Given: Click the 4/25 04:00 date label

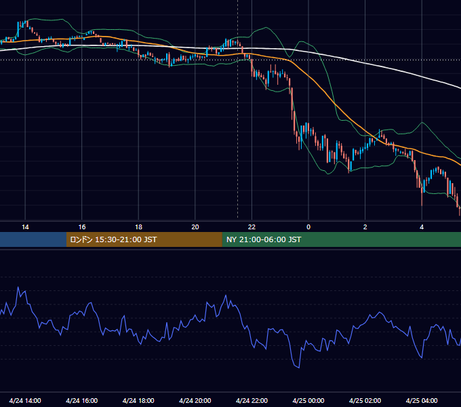Looking at the screenshot, I should [x=422, y=400].
